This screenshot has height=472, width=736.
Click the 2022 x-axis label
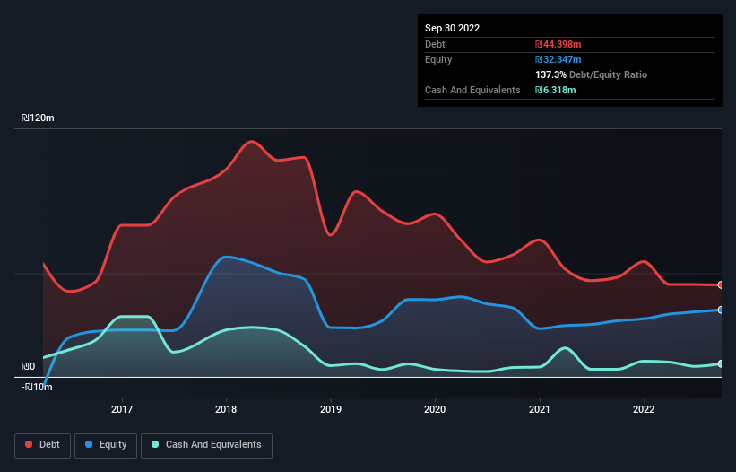pyautogui.click(x=644, y=409)
